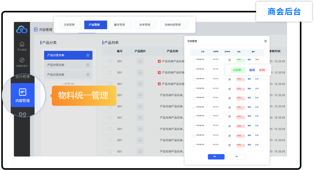Click the +新增分类 button

click(x=68, y=83)
